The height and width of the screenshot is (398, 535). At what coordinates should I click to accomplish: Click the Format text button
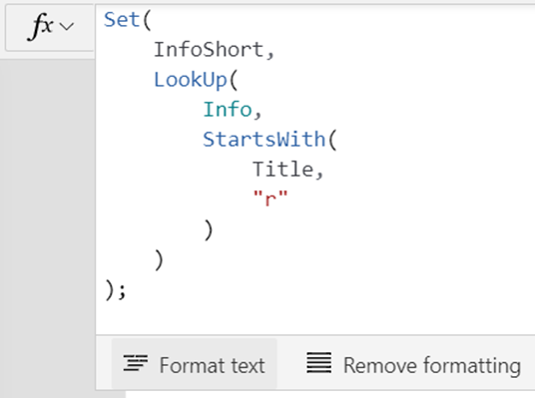pos(195,364)
